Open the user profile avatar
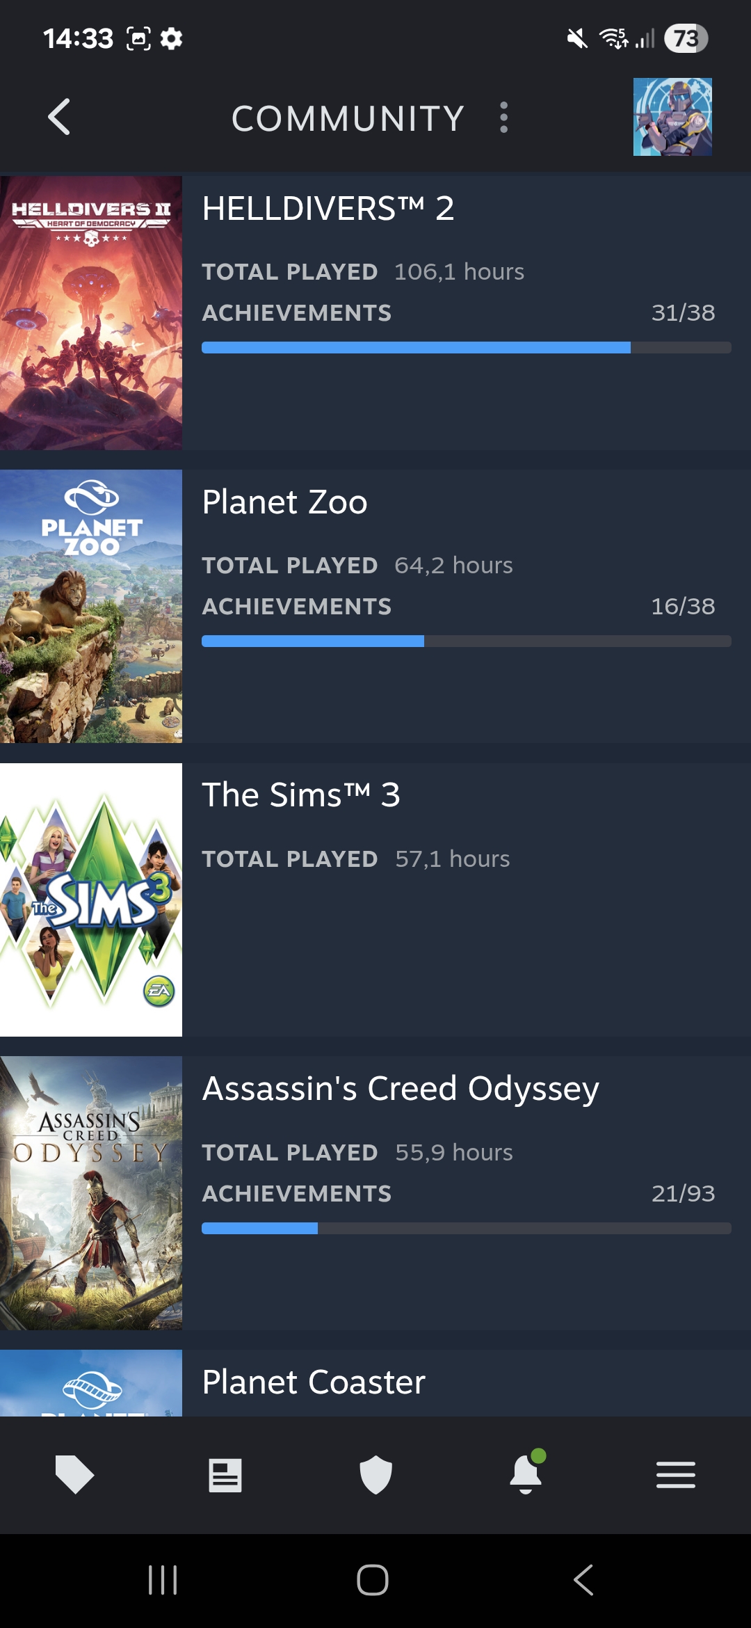 672,117
